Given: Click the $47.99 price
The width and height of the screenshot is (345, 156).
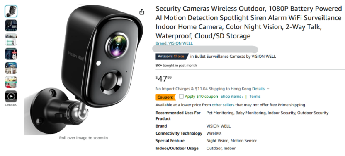Looking at the screenshot, I should pyautogui.click(x=164, y=78).
